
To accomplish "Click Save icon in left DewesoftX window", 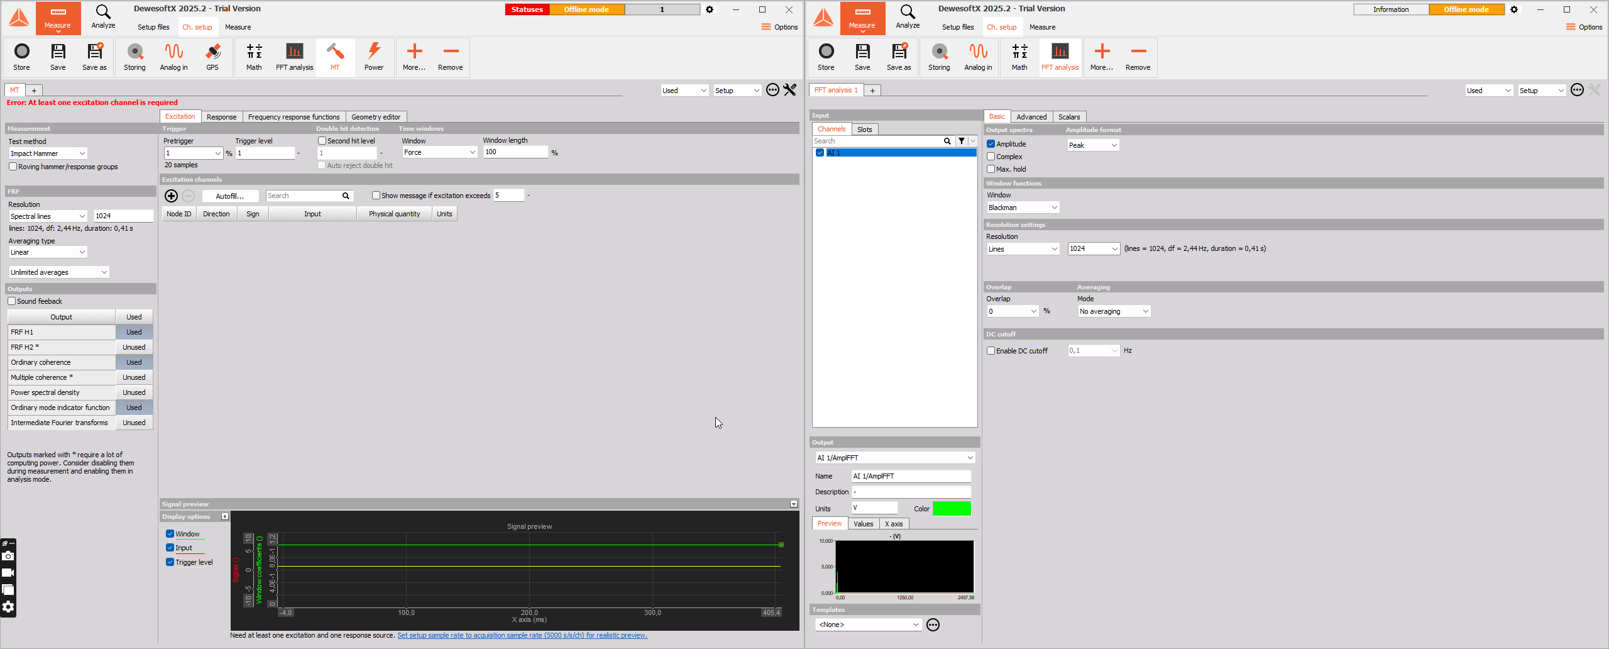I will click(58, 57).
